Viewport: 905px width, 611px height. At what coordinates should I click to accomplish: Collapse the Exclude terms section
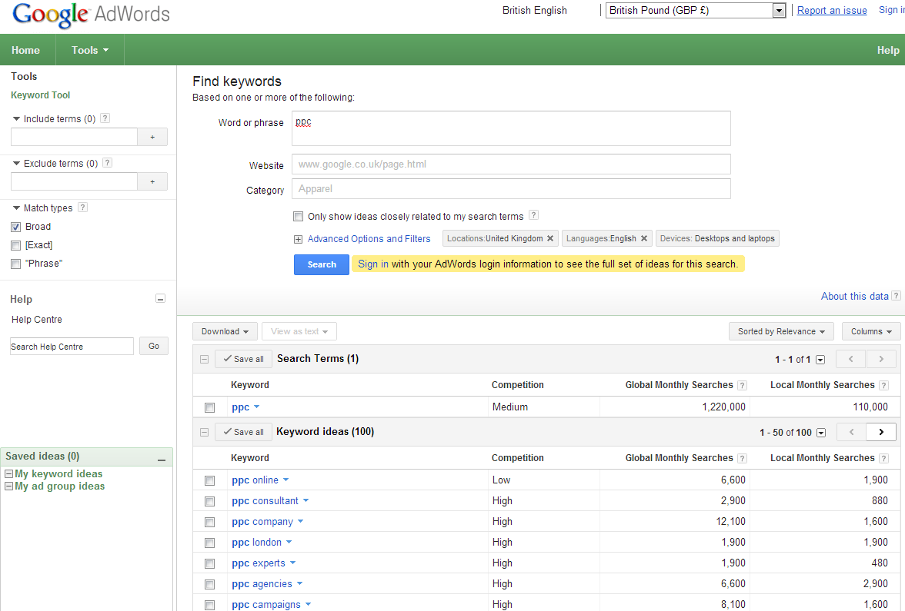[16, 163]
